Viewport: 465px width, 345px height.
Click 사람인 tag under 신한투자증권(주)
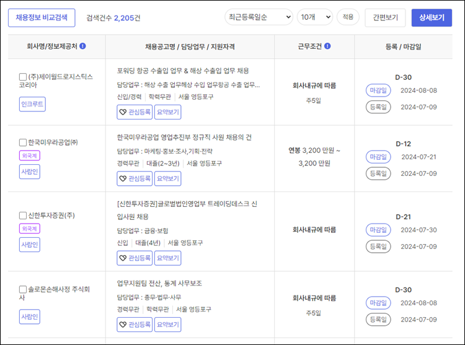[30, 245]
